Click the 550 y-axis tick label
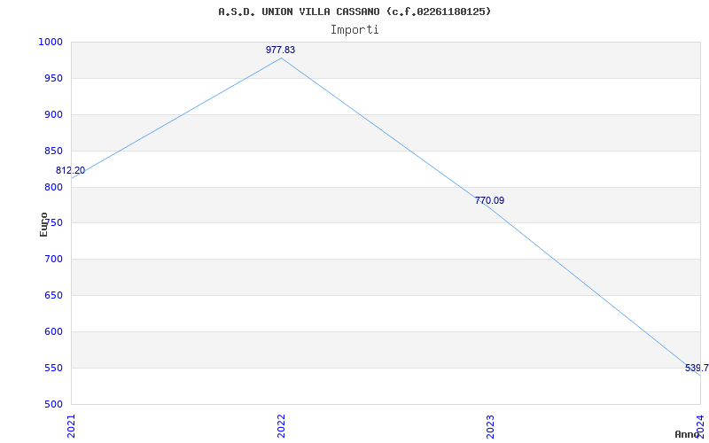 coord(53,368)
